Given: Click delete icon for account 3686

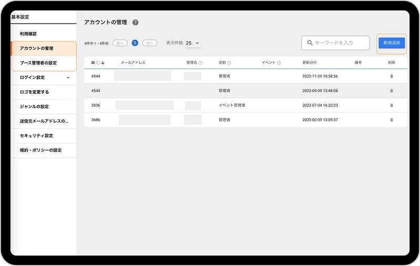Looking at the screenshot, I should [x=391, y=120].
